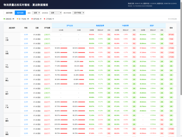Click the 综合 status badge in 三亚 11:30 row
This screenshot has height=137, width=182.
pos(171,35)
